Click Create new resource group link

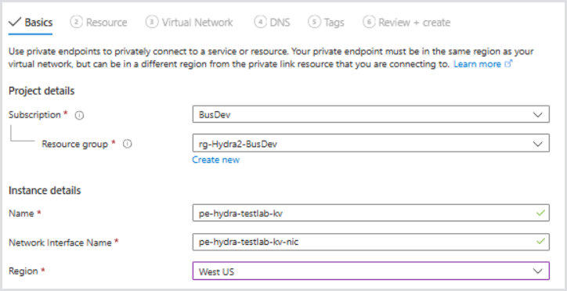coord(215,160)
